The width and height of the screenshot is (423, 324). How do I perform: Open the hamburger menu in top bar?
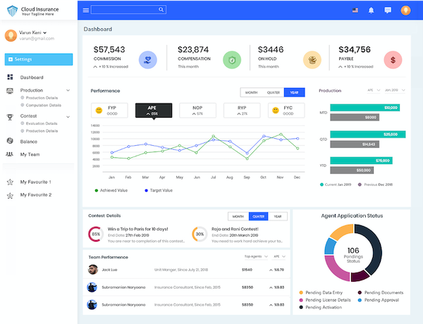86,10
